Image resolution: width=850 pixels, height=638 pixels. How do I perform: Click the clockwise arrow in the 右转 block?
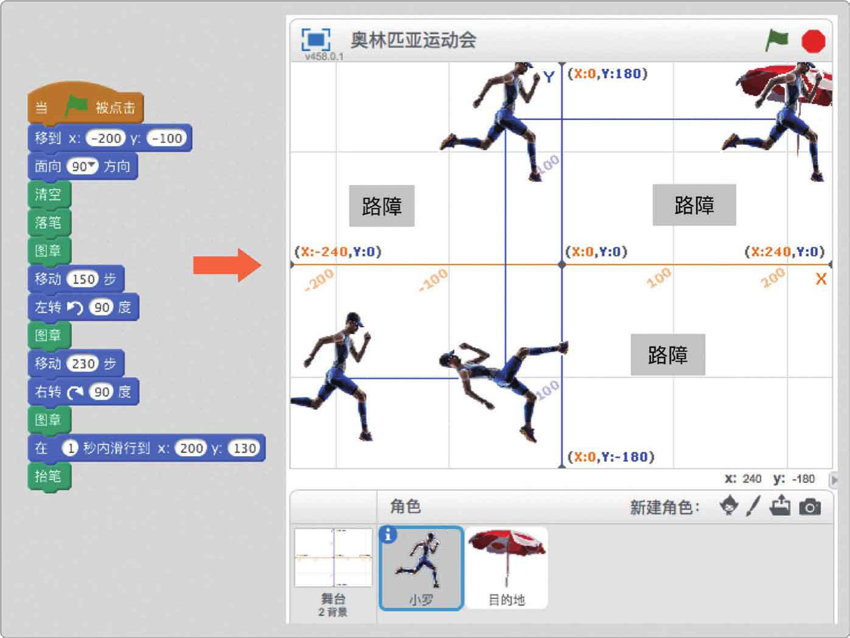point(75,392)
